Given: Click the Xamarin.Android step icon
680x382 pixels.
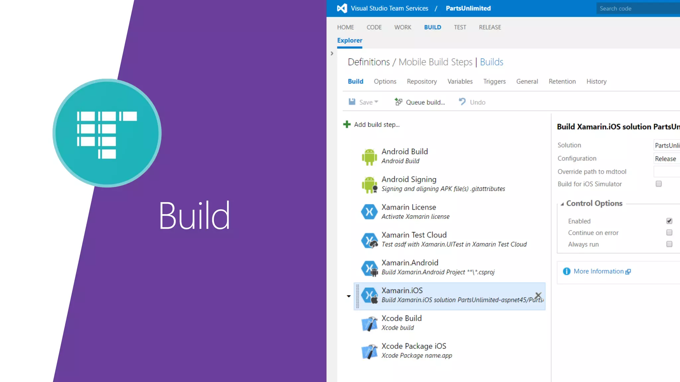Looking at the screenshot, I should 369,268.
